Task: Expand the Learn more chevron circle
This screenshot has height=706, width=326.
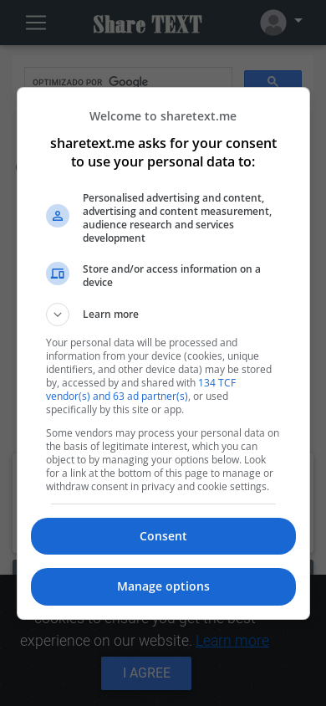Action: tap(58, 315)
